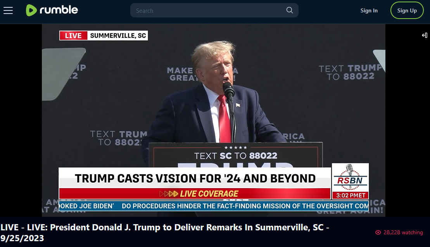Click the 28,228 watching count
The width and height of the screenshot is (430, 247).
point(403,232)
